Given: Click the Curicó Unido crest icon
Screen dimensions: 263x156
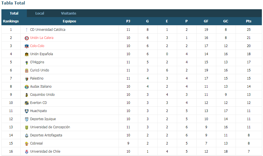Looking at the screenshot, I should 27,70.
